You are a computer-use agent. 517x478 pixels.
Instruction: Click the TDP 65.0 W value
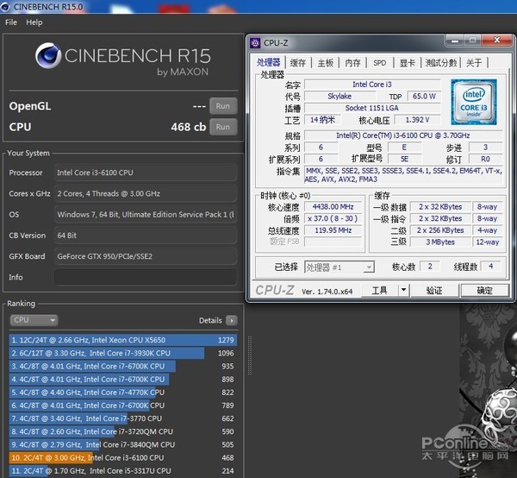coord(424,96)
